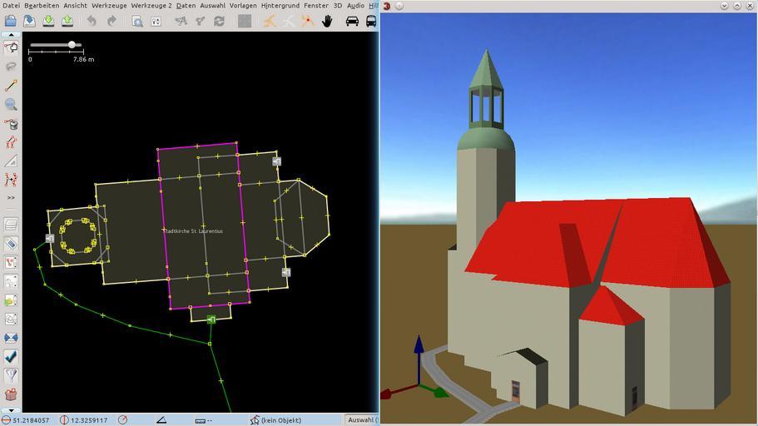Click the Auswahl status bar button
758x426 pixels.
pyautogui.click(x=360, y=420)
